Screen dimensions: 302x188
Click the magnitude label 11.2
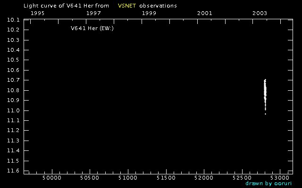tap(13, 130)
